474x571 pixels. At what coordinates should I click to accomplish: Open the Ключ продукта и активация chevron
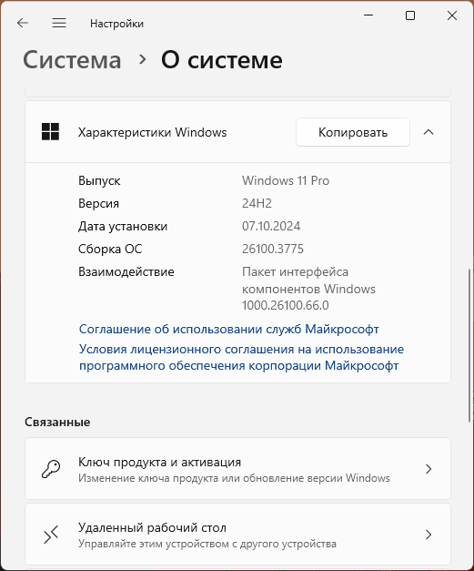click(429, 469)
